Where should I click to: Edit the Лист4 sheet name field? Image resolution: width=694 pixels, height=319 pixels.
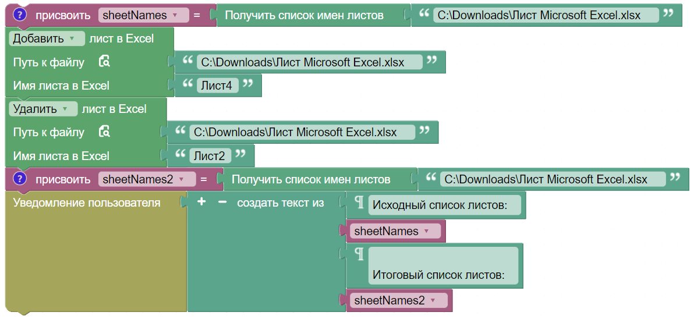pyautogui.click(x=217, y=86)
